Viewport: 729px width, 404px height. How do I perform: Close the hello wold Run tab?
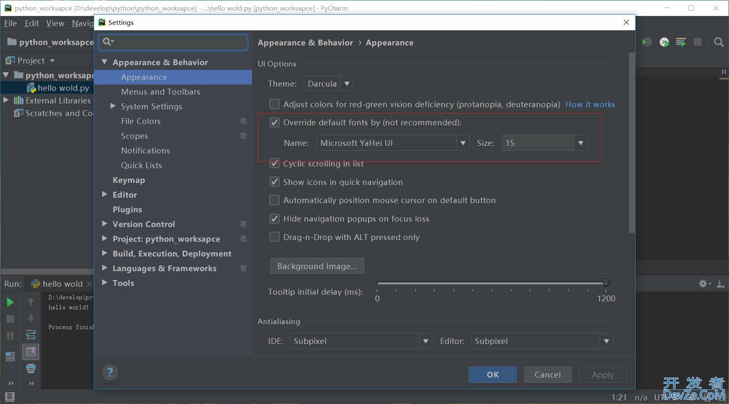89,284
